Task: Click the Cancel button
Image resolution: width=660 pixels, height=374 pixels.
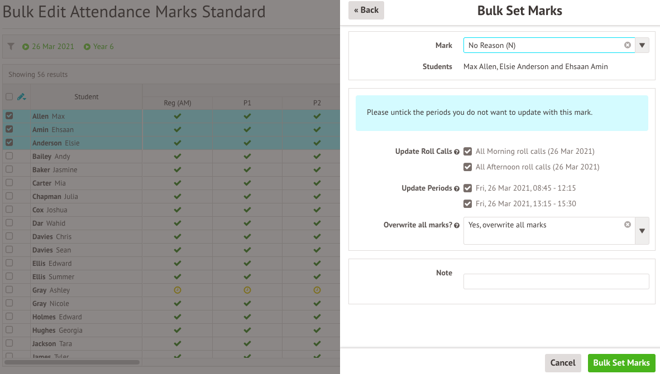Action: click(x=563, y=363)
